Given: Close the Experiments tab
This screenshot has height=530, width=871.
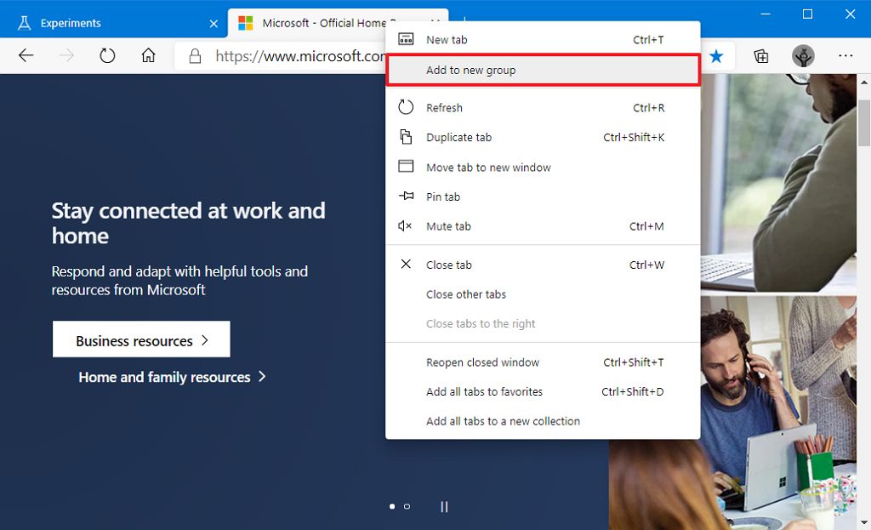Looking at the screenshot, I should coord(213,23).
